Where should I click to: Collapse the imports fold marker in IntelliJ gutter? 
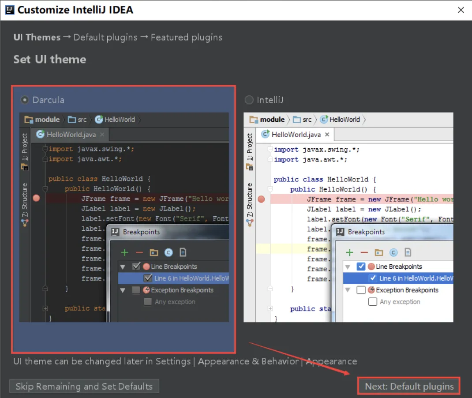coord(270,149)
